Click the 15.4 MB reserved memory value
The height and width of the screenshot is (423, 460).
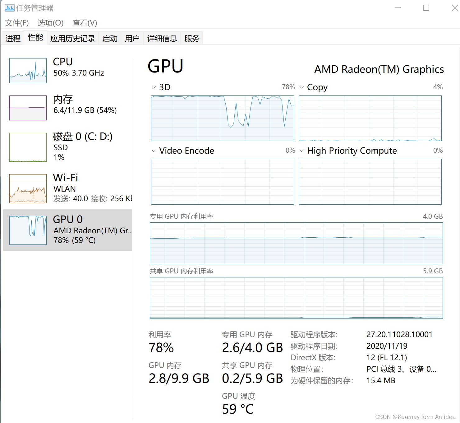point(381,381)
